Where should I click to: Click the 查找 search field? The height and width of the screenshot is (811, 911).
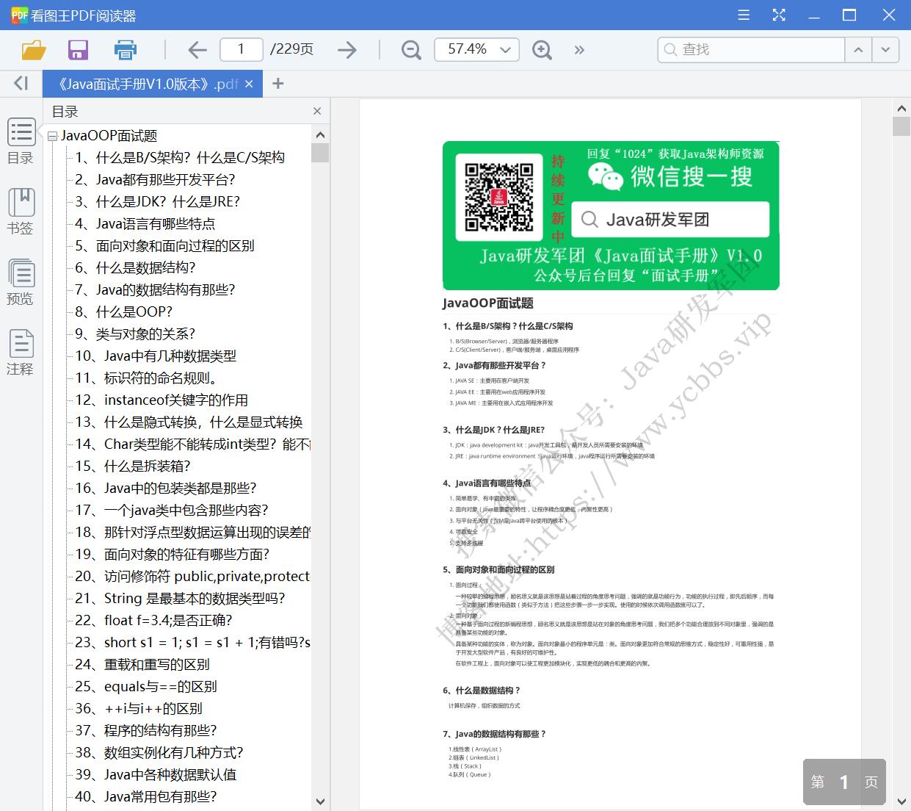[752, 49]
